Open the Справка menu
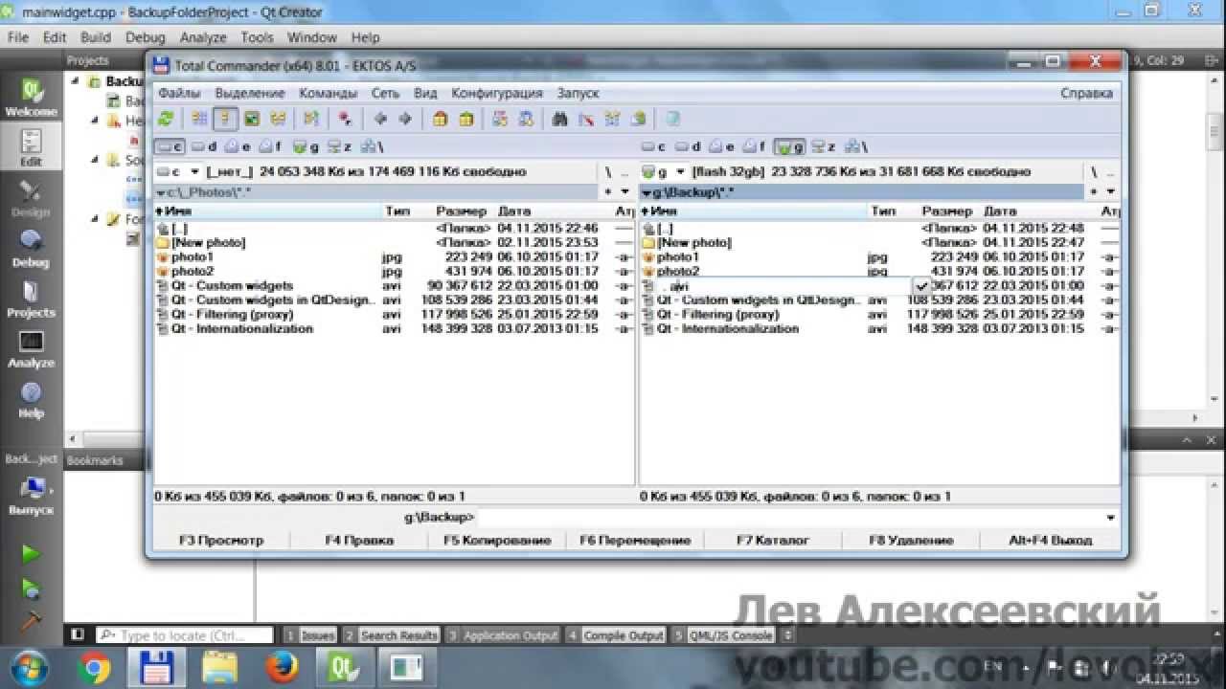The image size is (1226, 689). (x=1086, y=93)
